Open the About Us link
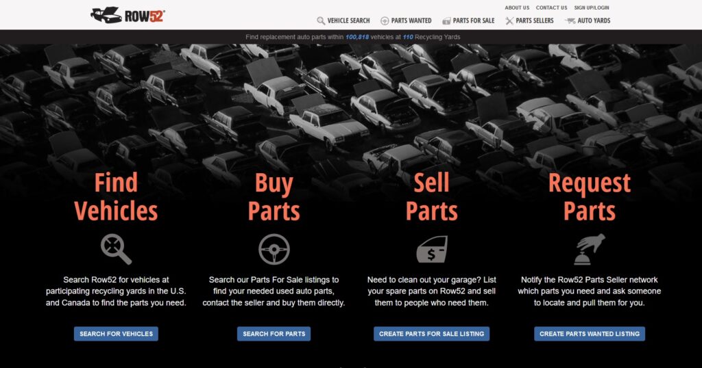Image resolution: width=702 pixels, height=368 pixels. click(x=517, y=8)
